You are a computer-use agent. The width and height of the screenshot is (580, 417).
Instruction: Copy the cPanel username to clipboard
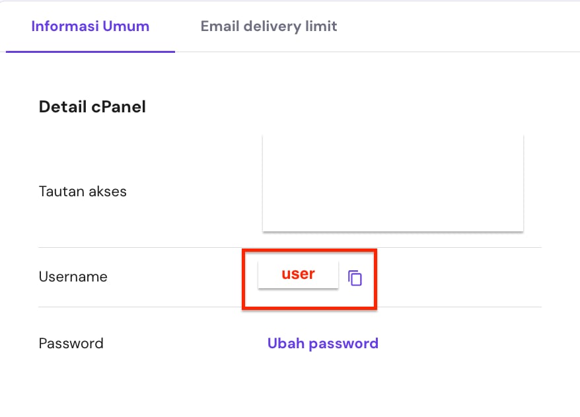tap(355, 278)
